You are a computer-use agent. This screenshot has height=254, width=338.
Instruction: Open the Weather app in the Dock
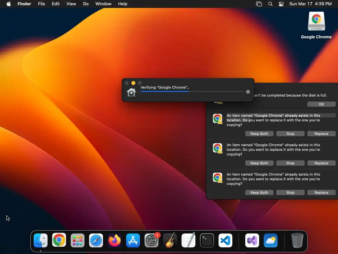click(x=271, y=240)
